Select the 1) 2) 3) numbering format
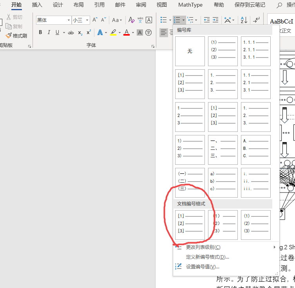The height and width of the screenshot is (288, 295). (x=190, y=150)
